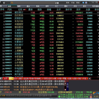Viewport: 99px width, 99px height.
Task: Select the 中国国贸 row
Action: click(x=50, y=24)
